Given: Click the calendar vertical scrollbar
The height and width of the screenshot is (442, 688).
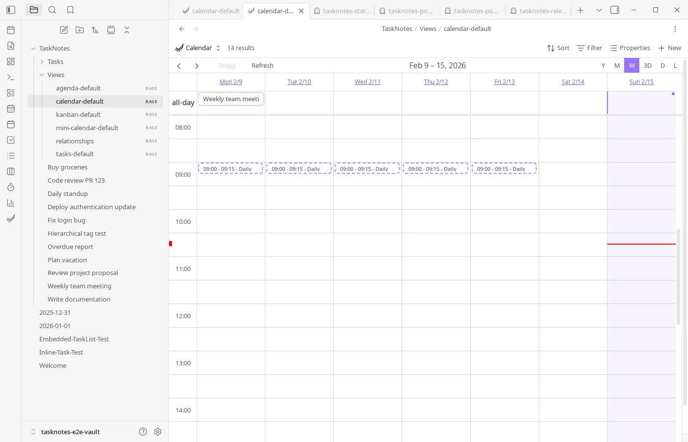Looking at the screenshot, I should [679, 276].
